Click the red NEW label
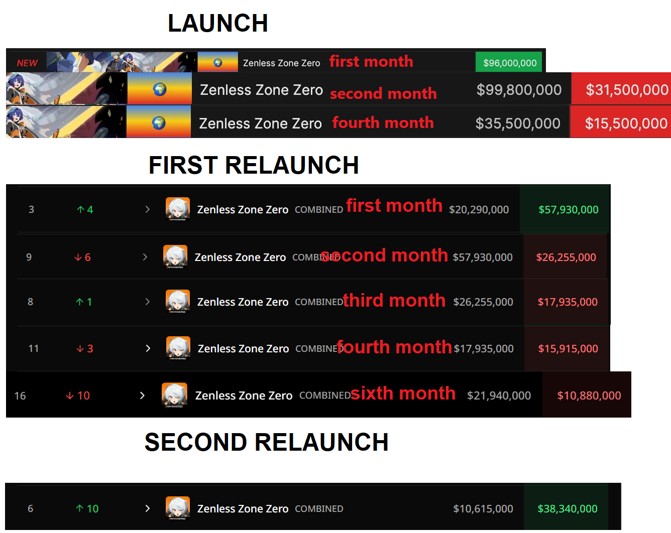Image resolution: width=671 pixels, height=533 pixels. pyautogui.click(x=27, y=63)
